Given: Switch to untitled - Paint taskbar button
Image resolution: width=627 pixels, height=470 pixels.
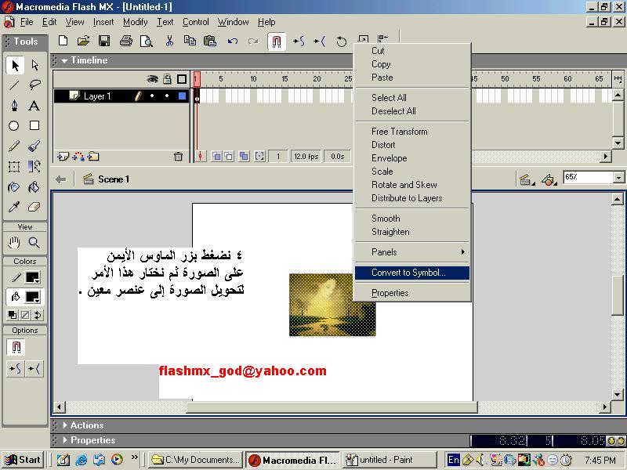Looking at the screenshot, I should pos(389,460).
